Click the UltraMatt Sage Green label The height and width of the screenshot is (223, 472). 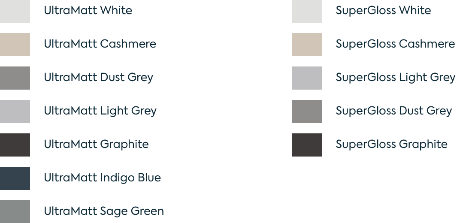pos(104,211)
